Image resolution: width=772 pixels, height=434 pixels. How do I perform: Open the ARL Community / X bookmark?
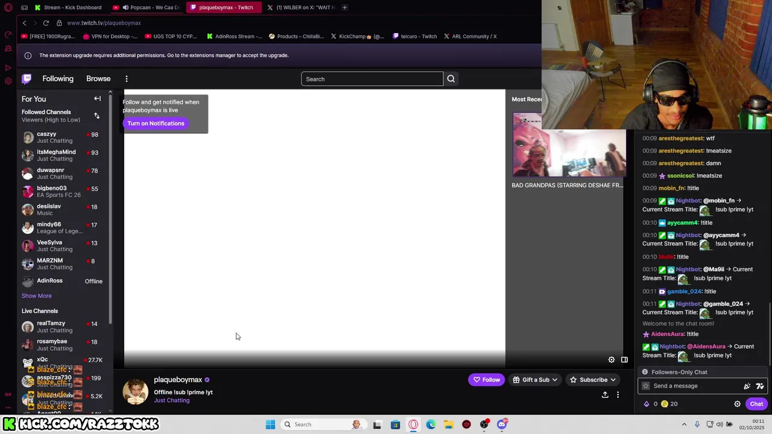[x=470, y=36]
